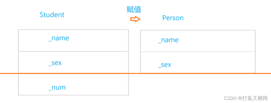Select the Student heading label
Viewport: 271px width, 103px height.
52,15
